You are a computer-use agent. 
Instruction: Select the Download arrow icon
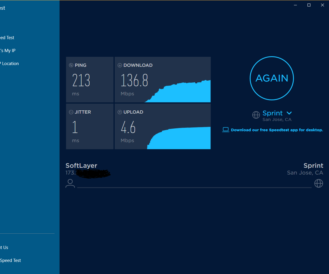[119, 65]
